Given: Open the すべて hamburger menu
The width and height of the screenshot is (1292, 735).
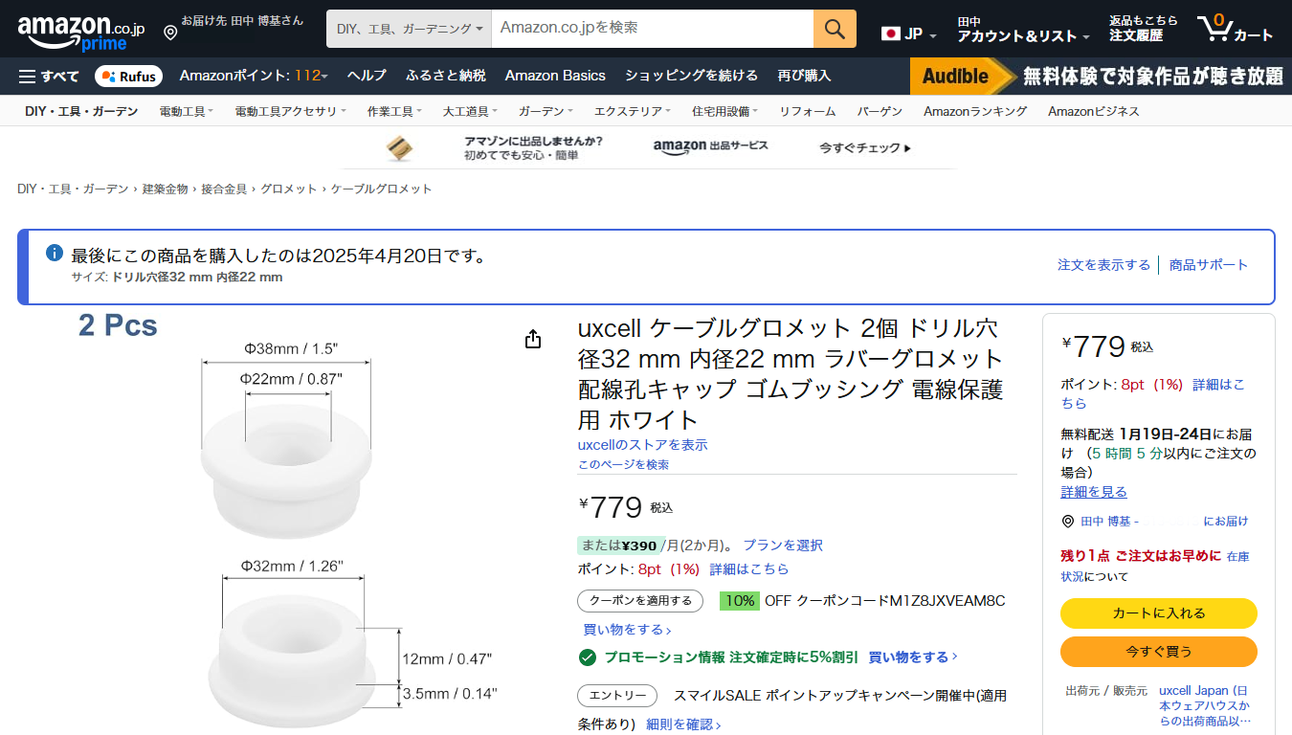Looking at the screenshot, I should [49, 76].
